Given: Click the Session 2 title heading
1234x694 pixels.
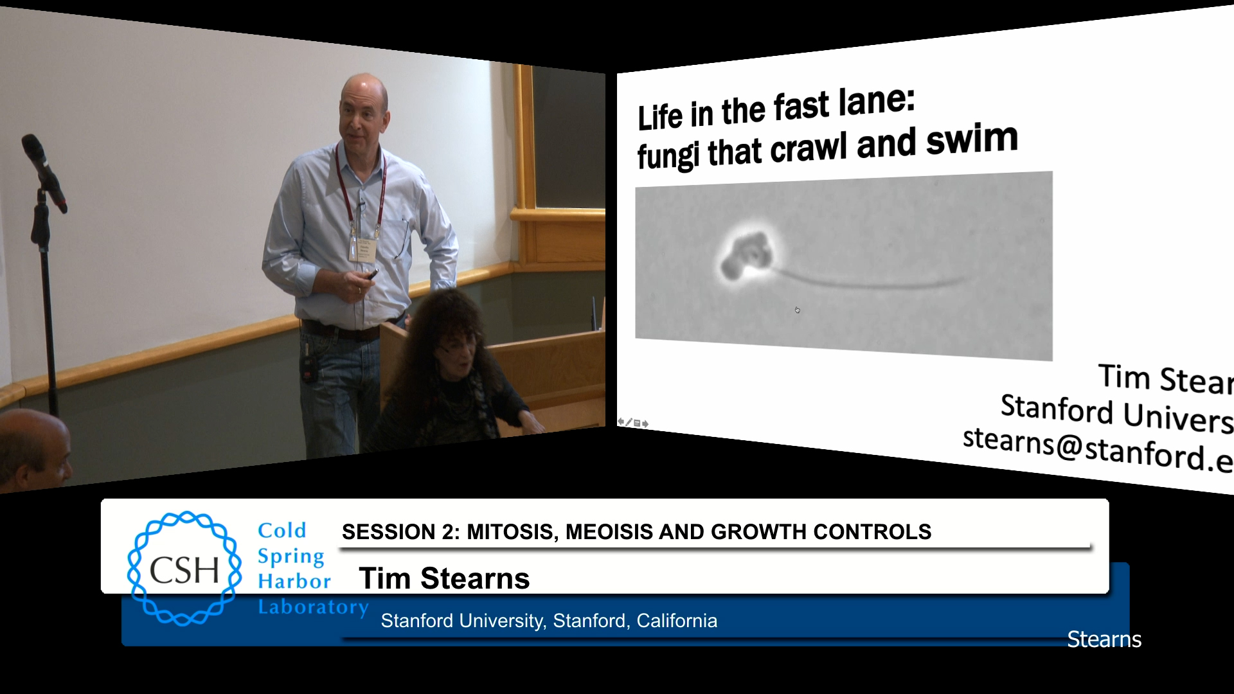Looking at the screenshot, I should (636, 532).
